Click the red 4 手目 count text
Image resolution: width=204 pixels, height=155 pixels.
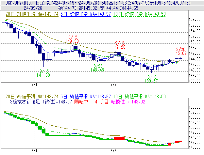(102, 101)
